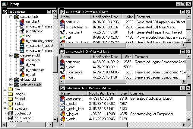Click the p_cartserver project icon in list
Image resolution: width=193 pixels, height=129 pixels.
63,72
